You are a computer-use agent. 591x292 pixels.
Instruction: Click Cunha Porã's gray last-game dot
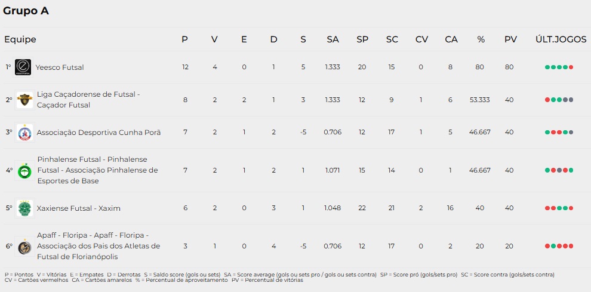(x=571, y=133)
